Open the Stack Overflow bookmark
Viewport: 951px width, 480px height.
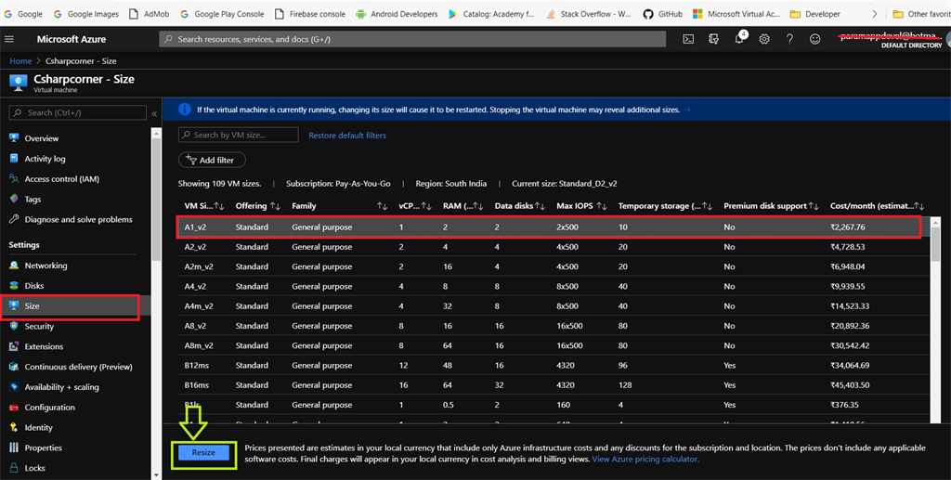(x=588, y=14)
